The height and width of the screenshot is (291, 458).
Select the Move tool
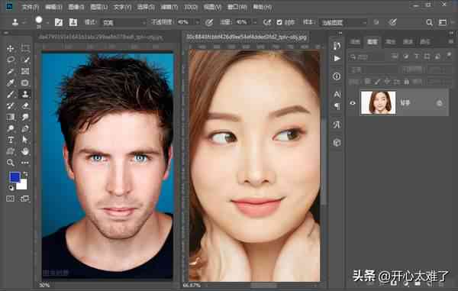(11, 48)
